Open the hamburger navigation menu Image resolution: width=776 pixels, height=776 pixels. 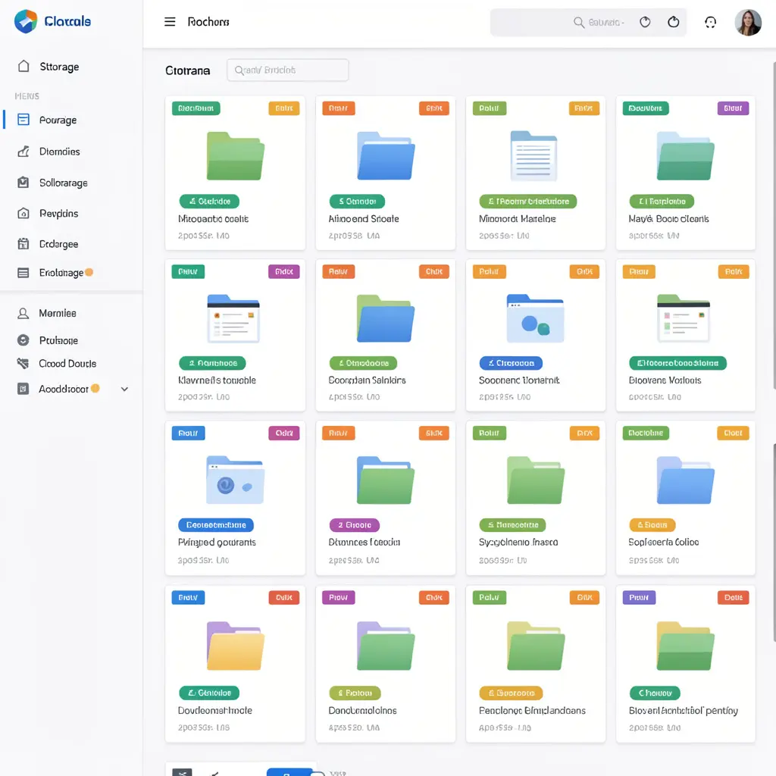click(x=170, y=21)
